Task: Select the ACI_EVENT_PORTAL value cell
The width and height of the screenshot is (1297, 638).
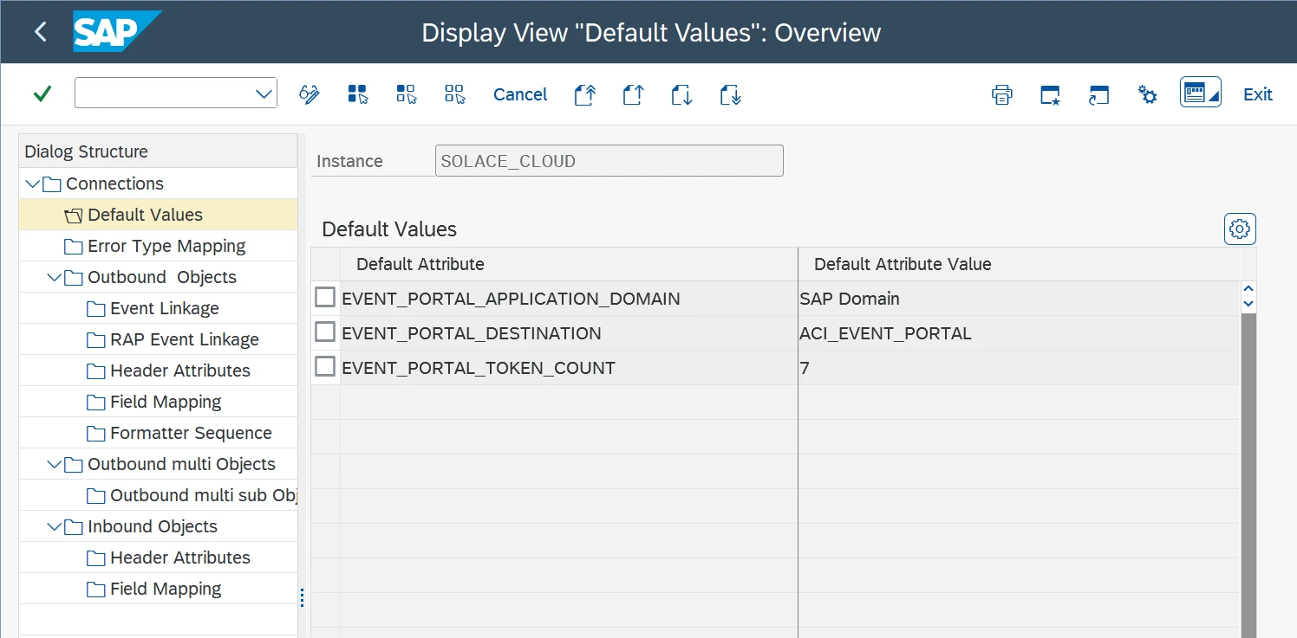Action: coord(1019,333)
